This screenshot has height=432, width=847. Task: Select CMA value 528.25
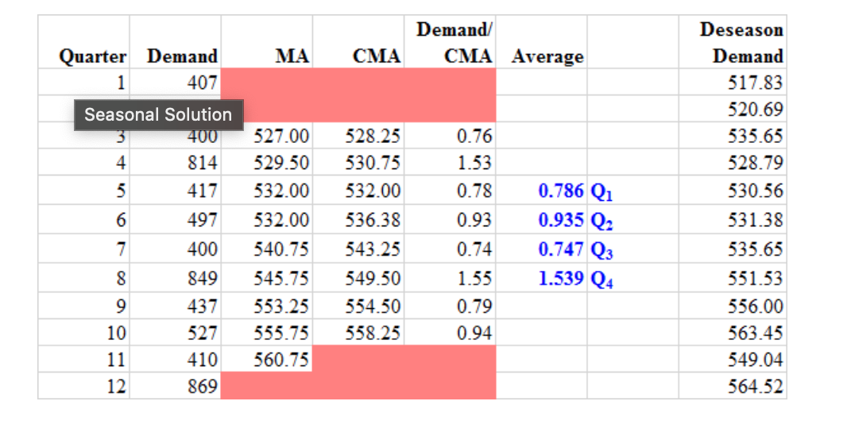click(x=373, y=136)
